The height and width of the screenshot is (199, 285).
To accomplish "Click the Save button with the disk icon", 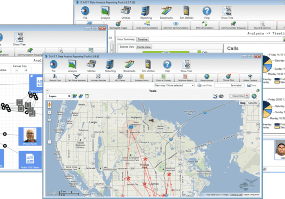I will click(252, 85).
